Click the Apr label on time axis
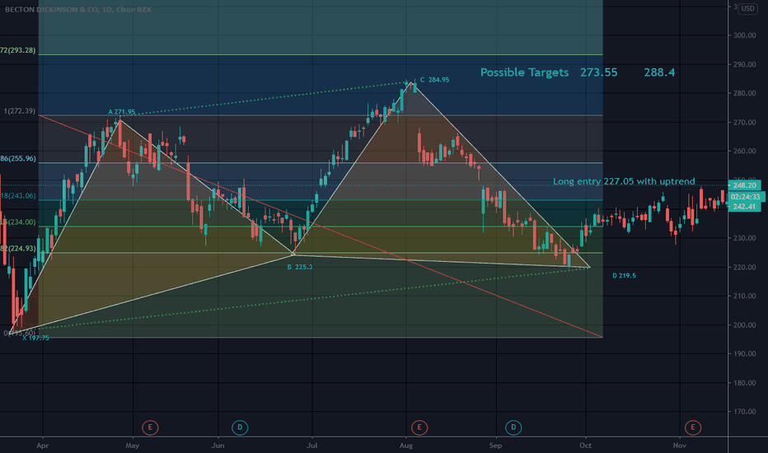Viewport: 768px width, 453px height. [x=43, y=446]
